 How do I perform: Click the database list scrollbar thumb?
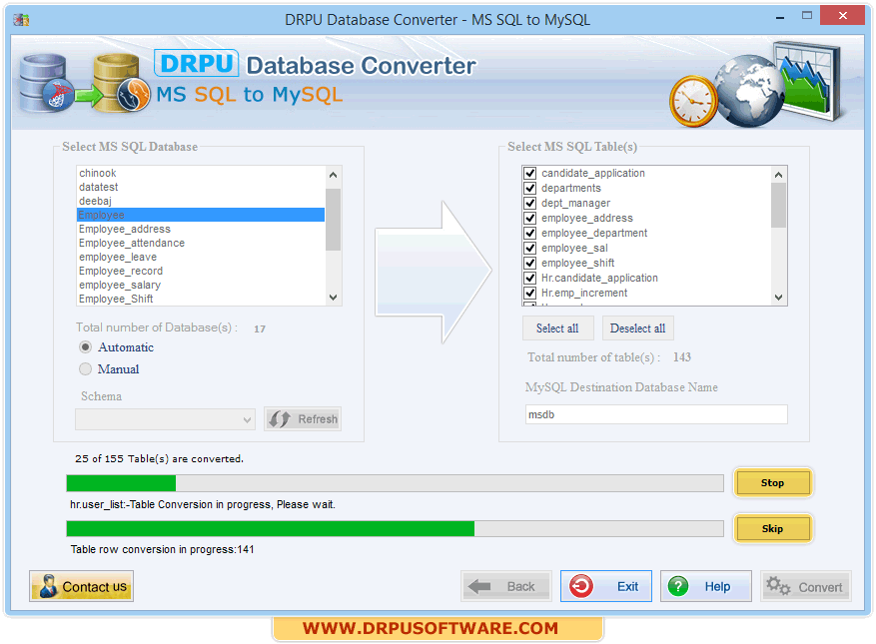tap(333, 220)
